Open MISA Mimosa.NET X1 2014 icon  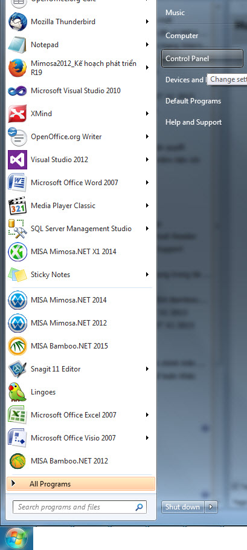click(17, 252)
